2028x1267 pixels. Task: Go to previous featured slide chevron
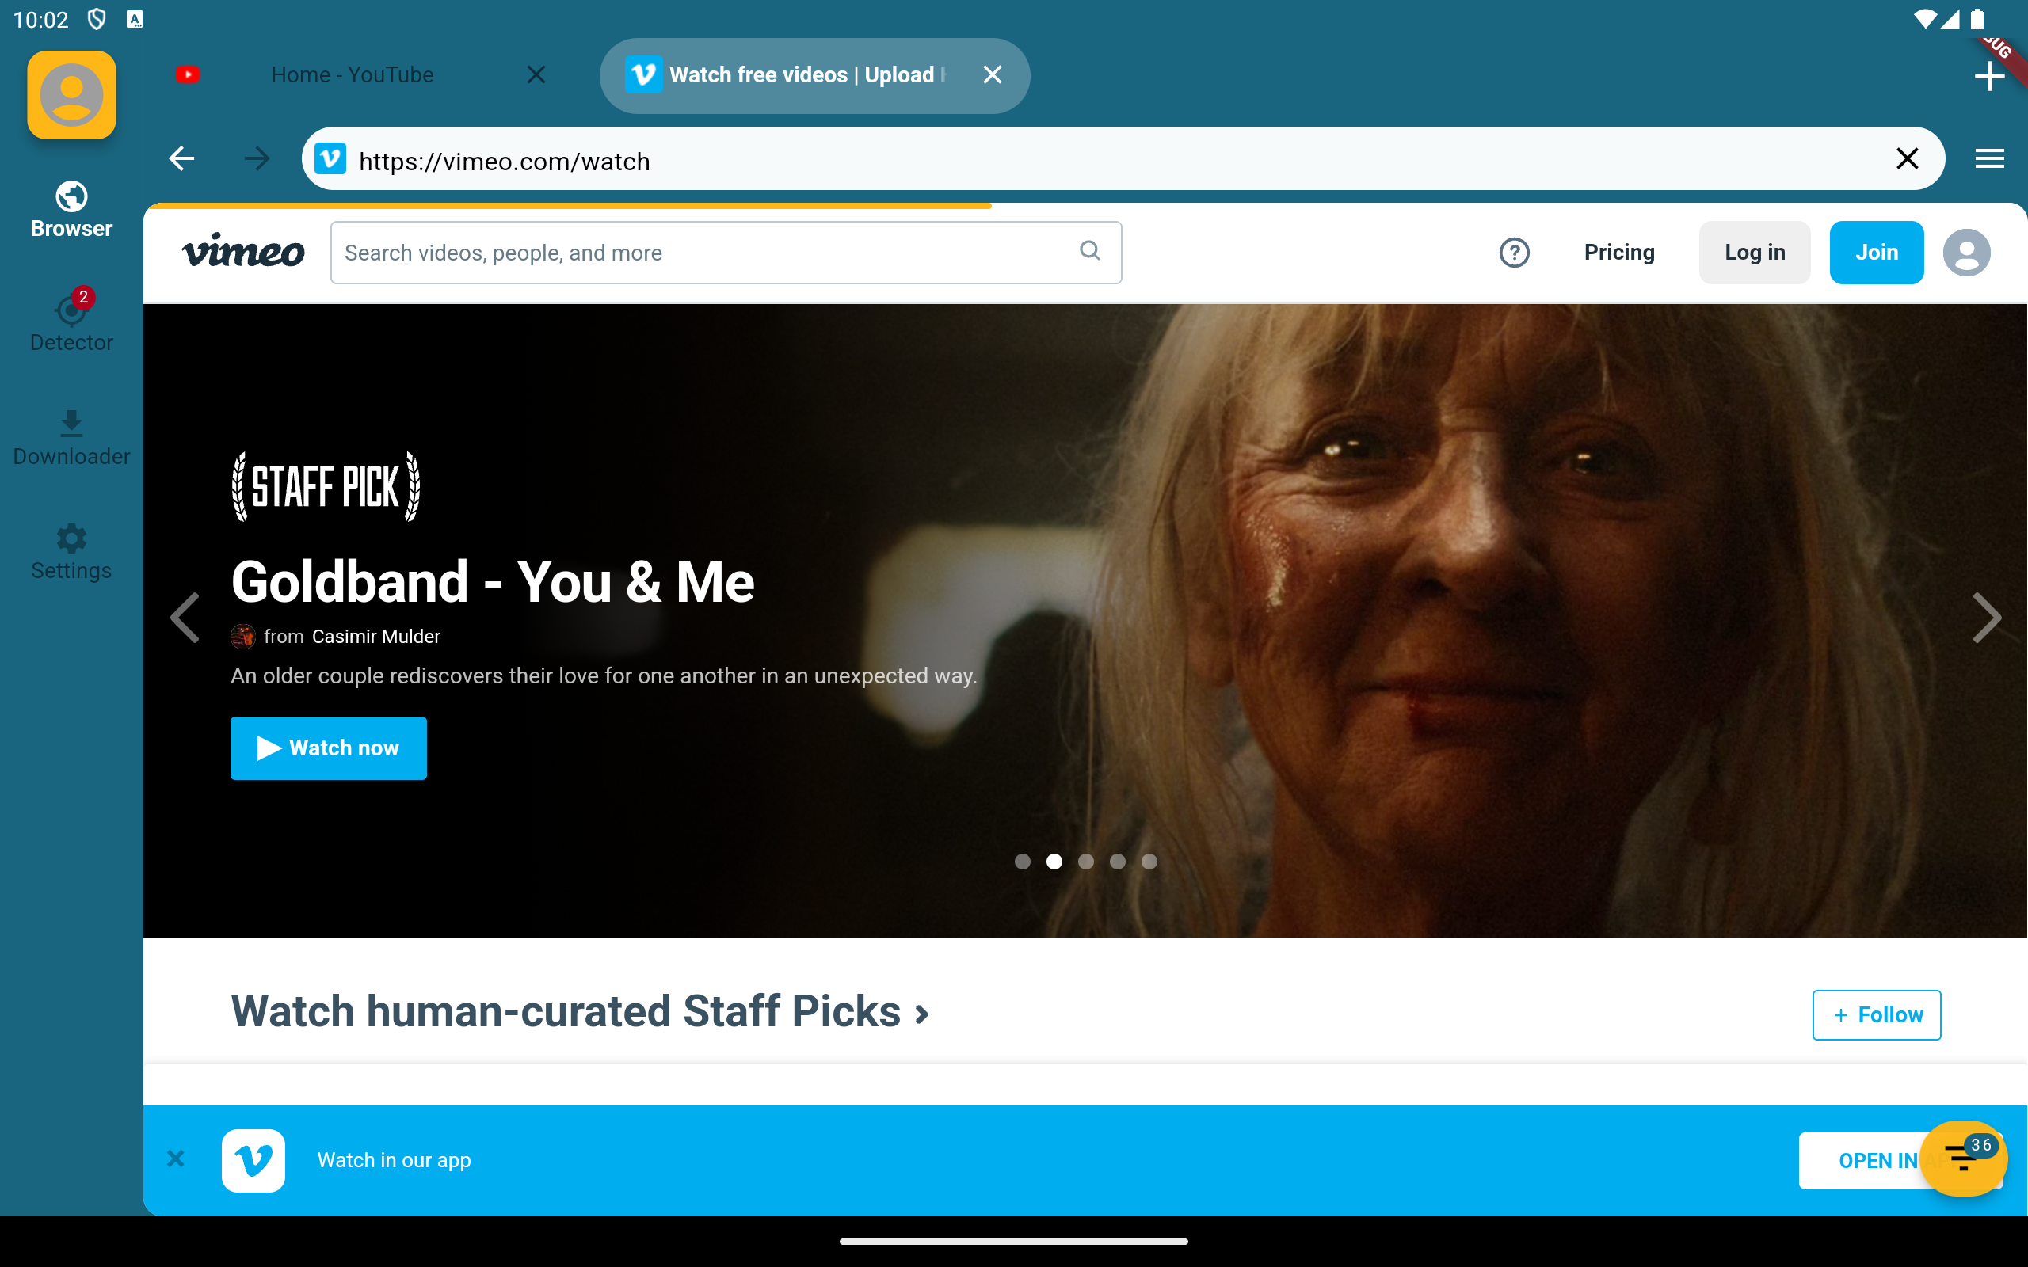click(x=185, y=618)
